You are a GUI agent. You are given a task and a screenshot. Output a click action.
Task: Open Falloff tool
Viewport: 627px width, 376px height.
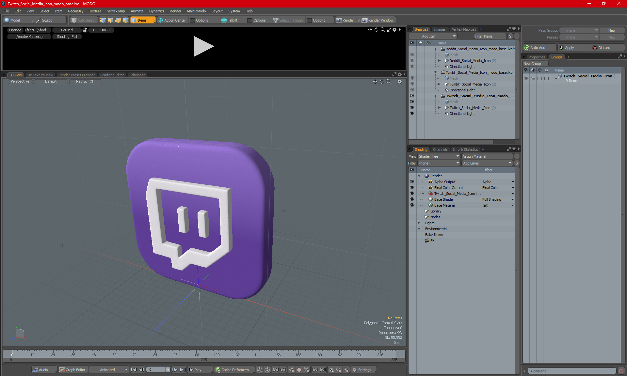point(230,20)
